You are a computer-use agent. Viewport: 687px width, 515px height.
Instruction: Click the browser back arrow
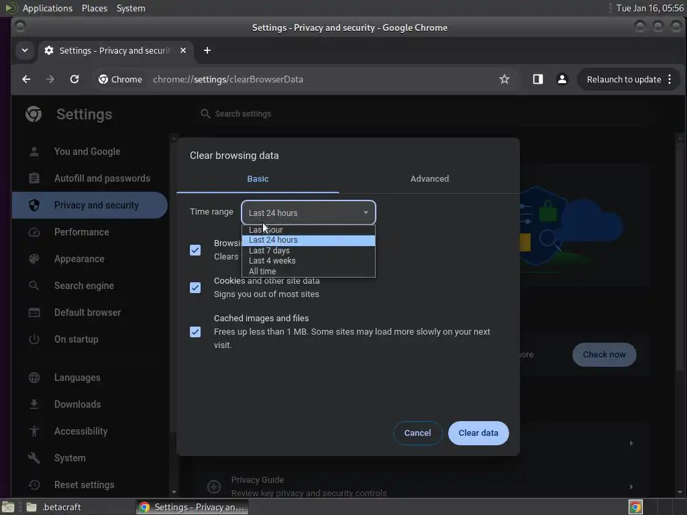point(26,79)
